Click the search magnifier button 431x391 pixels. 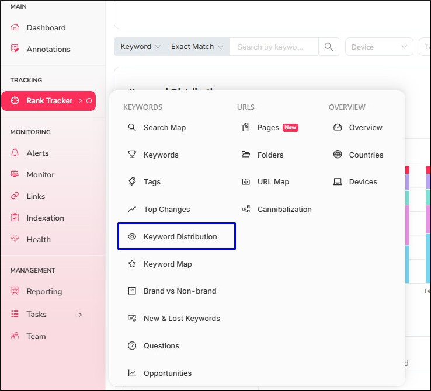pos(329,47)
